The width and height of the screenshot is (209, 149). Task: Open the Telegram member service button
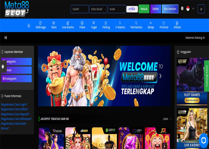16,61
